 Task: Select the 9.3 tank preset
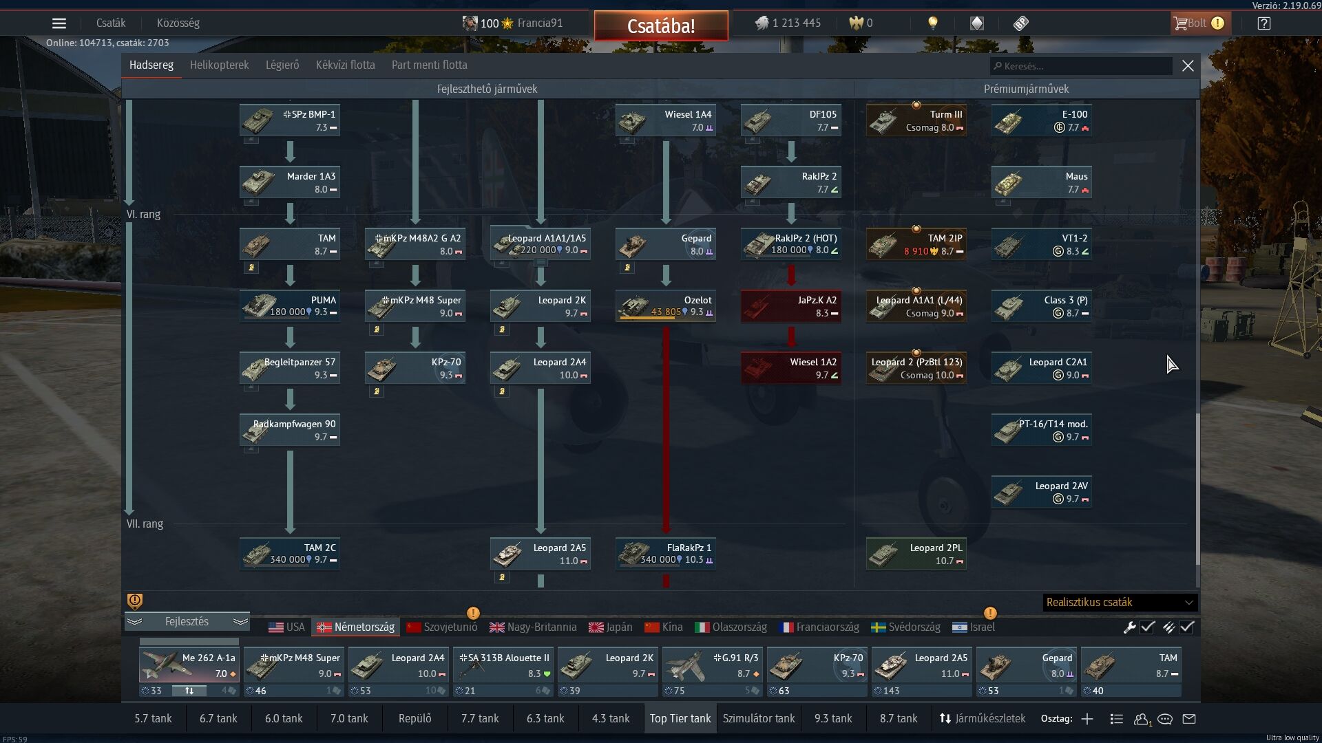[x=833, y=719]
